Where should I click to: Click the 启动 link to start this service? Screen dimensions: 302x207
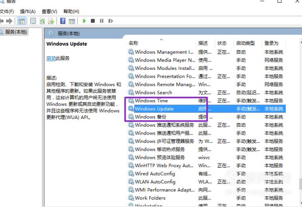tap(51, 58)
